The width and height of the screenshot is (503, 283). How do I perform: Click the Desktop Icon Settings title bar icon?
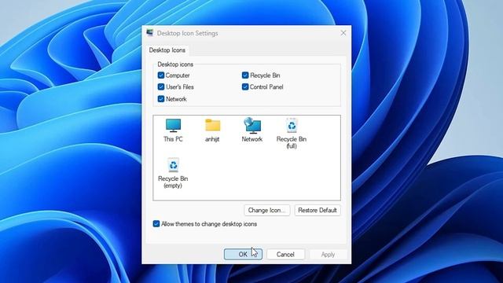click(x=150, y=33)
